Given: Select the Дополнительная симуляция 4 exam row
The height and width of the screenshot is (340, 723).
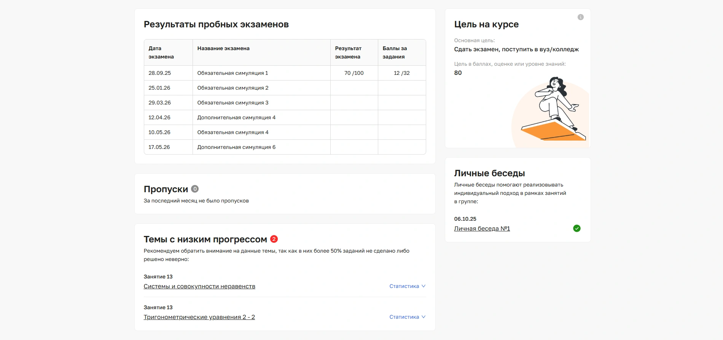Looking at the screenshot, I should pos(236,117).
